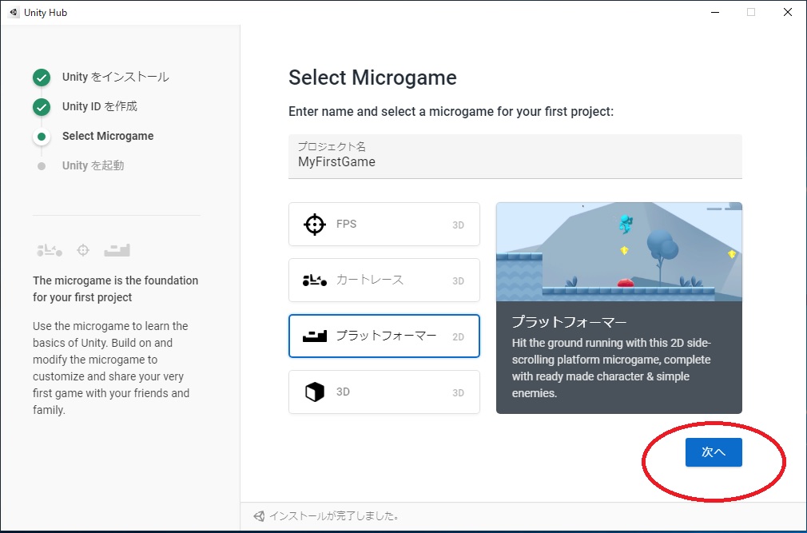Screen dimensions: 807x533
Task: Click the grey step dot for Unity を起動
Action: (42, 166)
